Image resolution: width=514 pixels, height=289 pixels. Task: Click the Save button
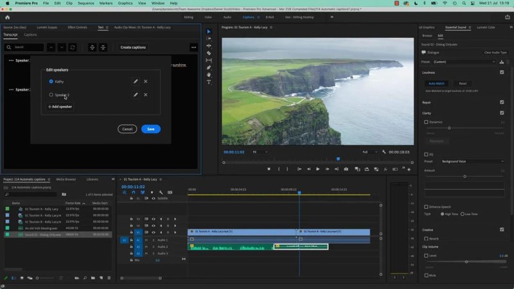(x=151, y=129)
